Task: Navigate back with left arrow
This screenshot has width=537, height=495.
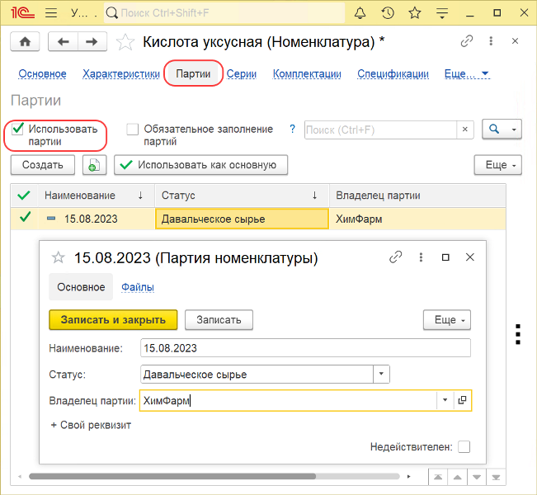Action: click(x=64, y=42)
